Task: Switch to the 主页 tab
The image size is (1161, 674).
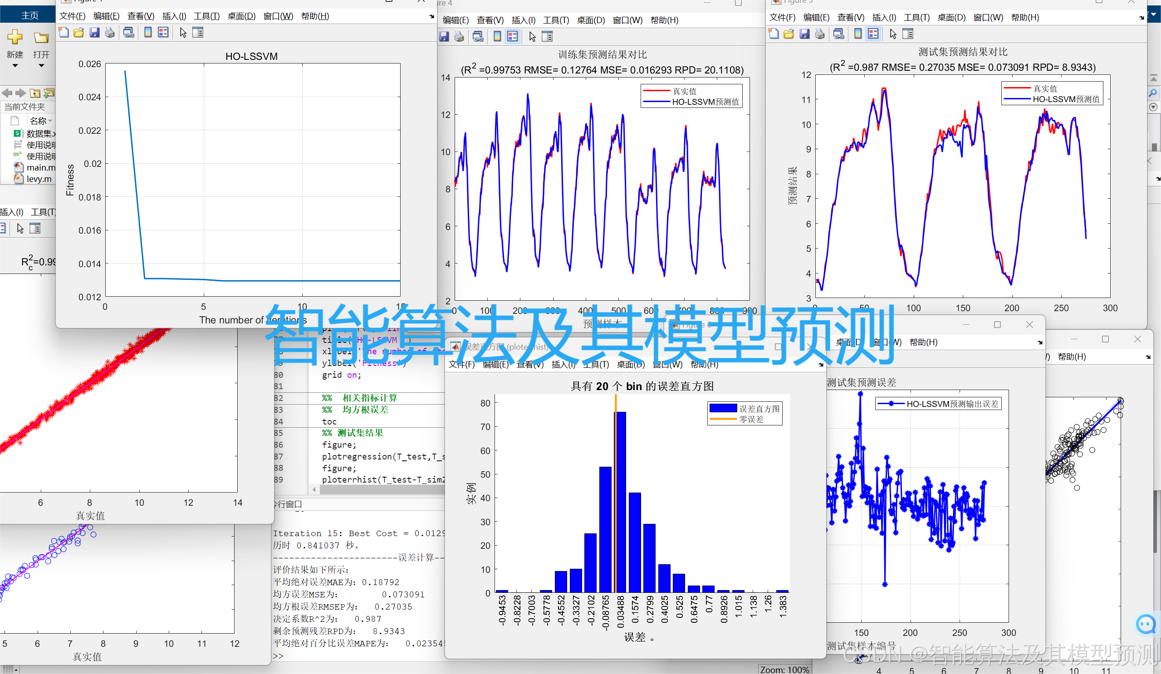Action: click(x=29, y=15)
